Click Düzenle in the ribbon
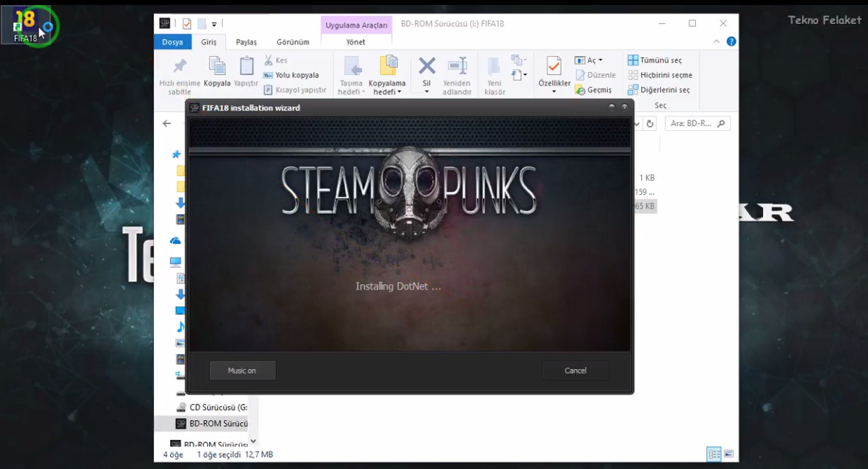 pyautogui.click(x=595, y=75)
